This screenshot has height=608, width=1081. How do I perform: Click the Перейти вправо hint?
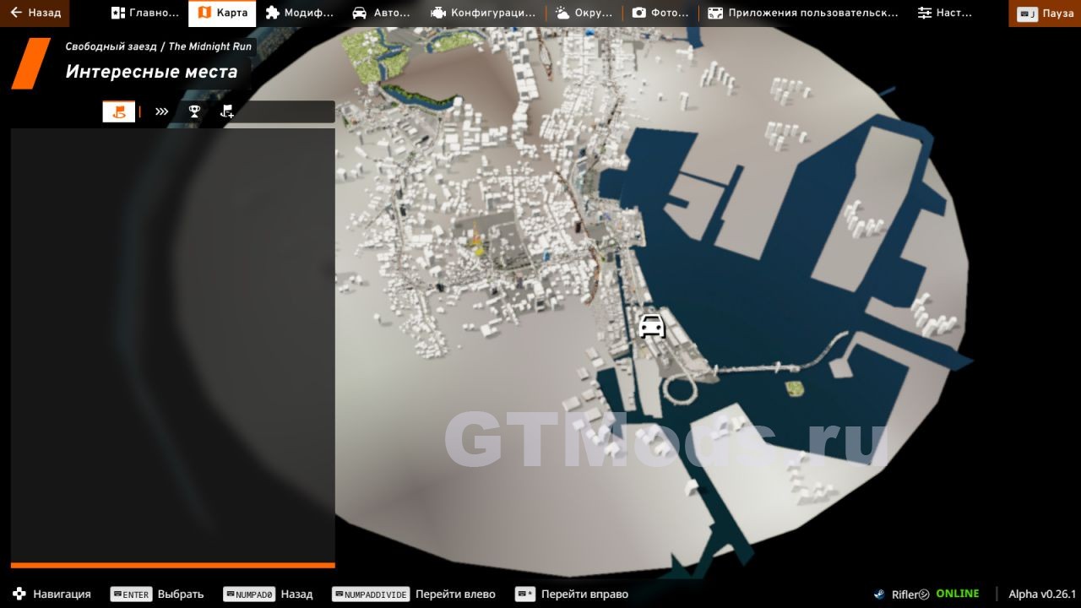[572, 594]
